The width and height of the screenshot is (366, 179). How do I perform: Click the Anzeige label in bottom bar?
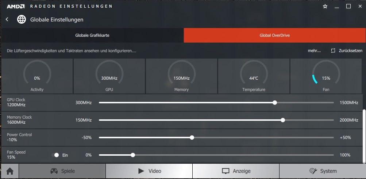point(242,171)
